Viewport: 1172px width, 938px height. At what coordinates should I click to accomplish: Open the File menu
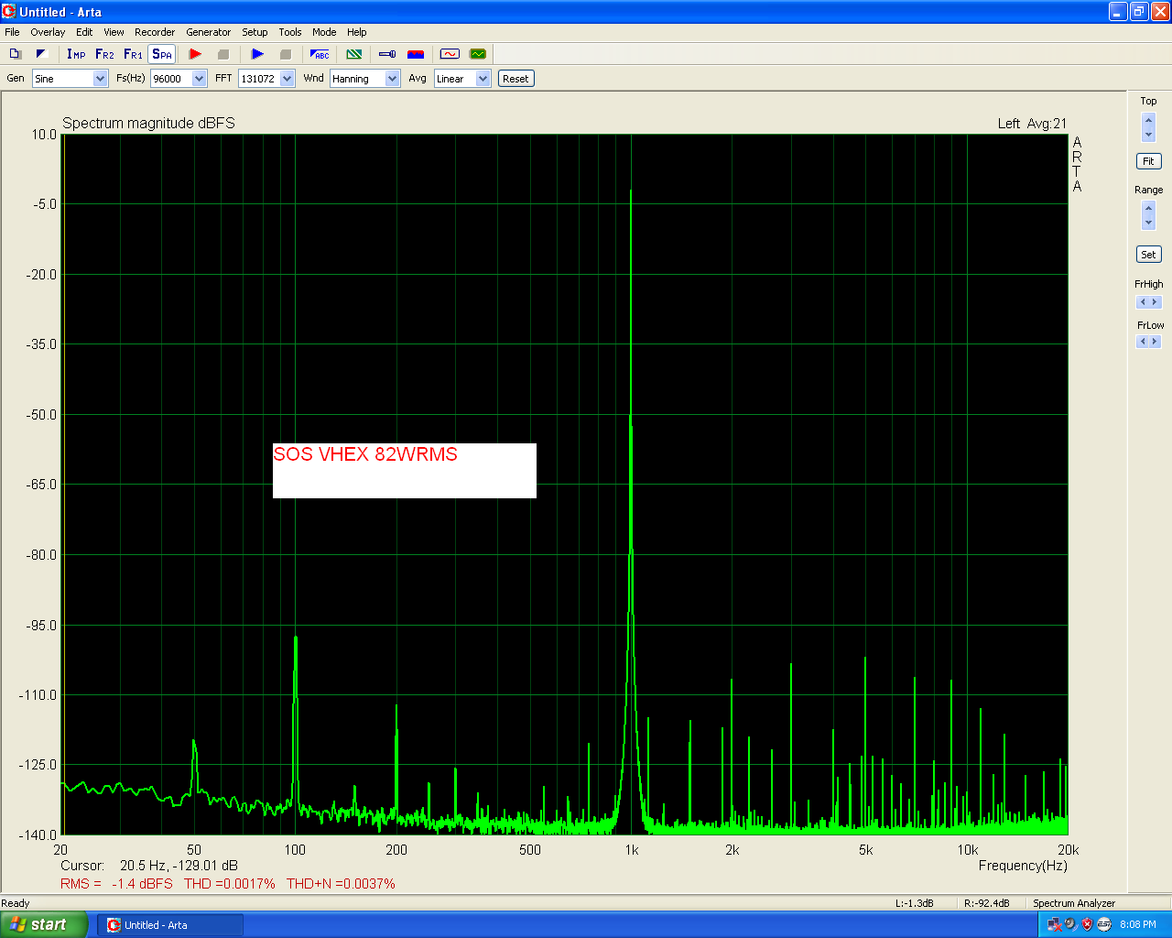12,32
